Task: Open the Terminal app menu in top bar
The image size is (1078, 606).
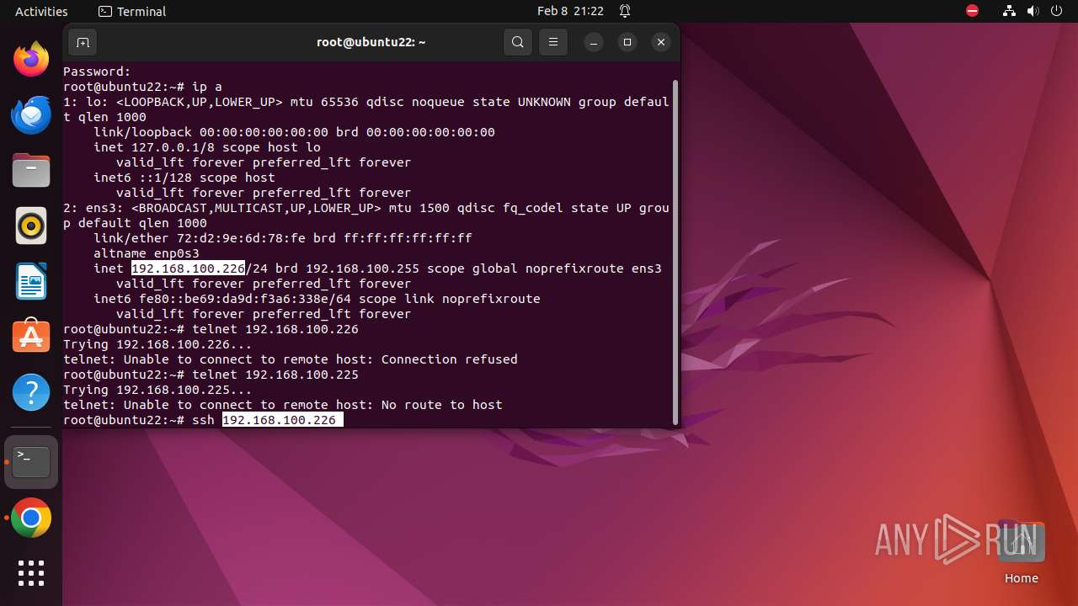Action: [x=132, y=11]
